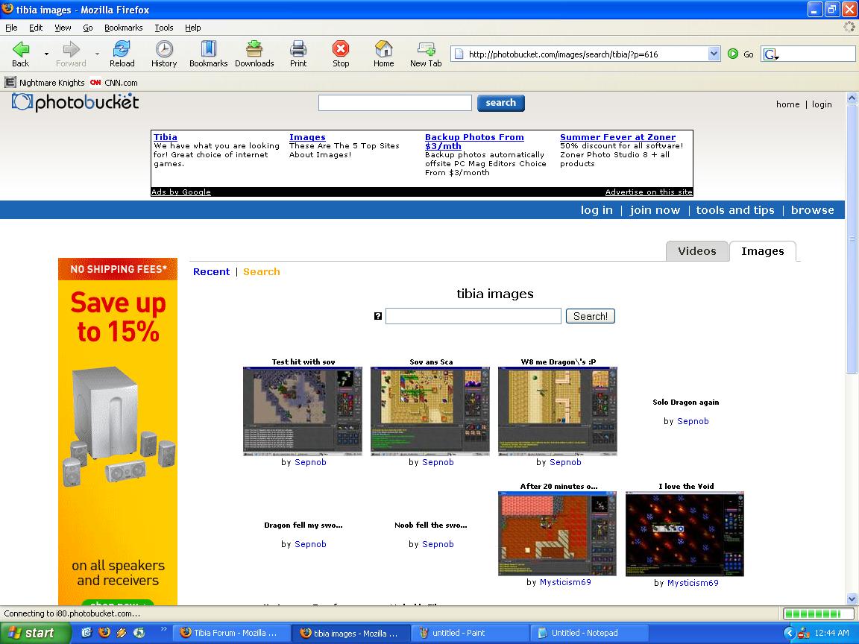The image size is (859, 644).
Task: Click the search help question mark icon
Action: [x=378, y=316]
